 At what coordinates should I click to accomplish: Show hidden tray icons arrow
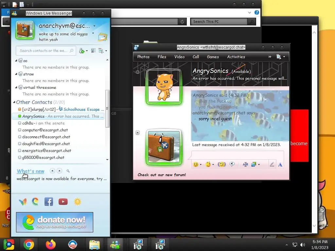click(x=287, y=245)
